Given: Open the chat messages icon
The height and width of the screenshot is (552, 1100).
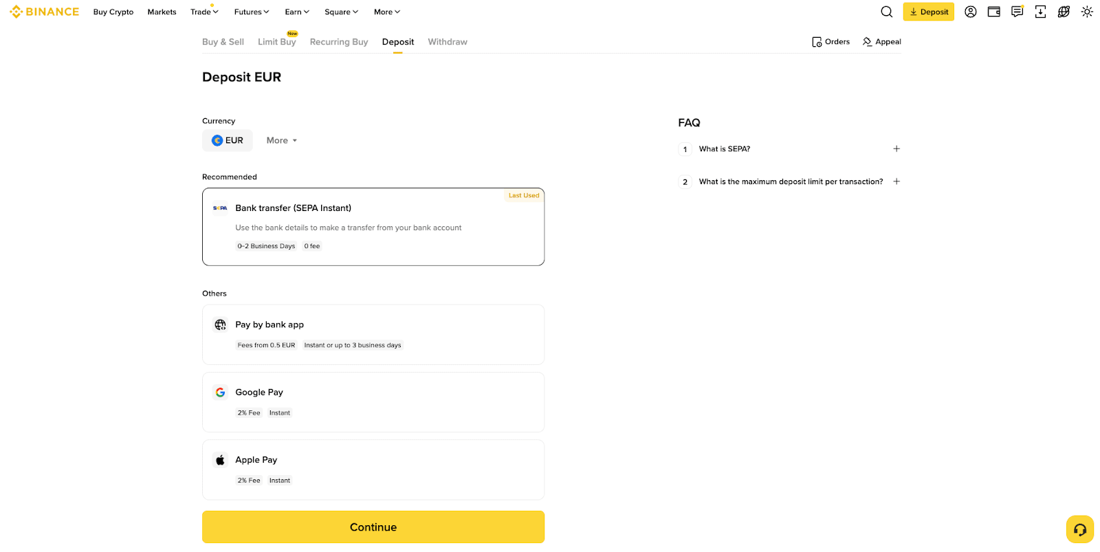Looking at the screenshot, I should 1017,12.
